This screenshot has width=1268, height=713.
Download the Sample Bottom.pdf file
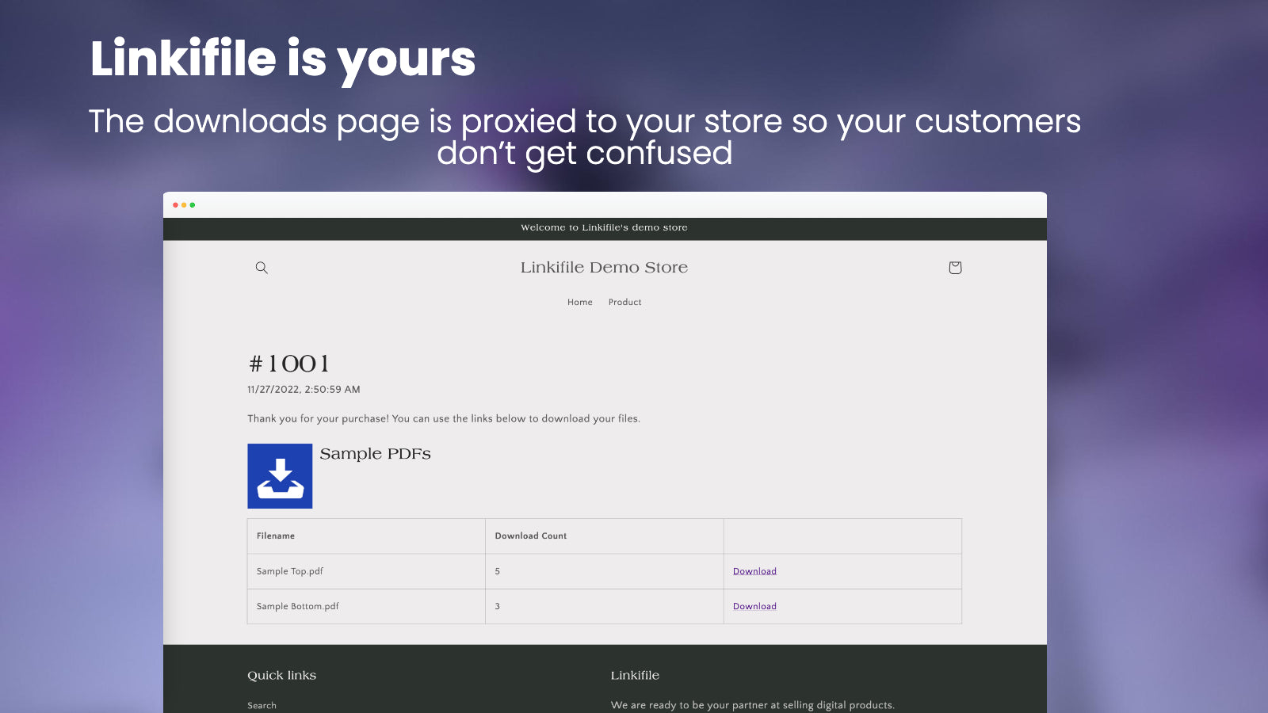(x=754, y=606)
